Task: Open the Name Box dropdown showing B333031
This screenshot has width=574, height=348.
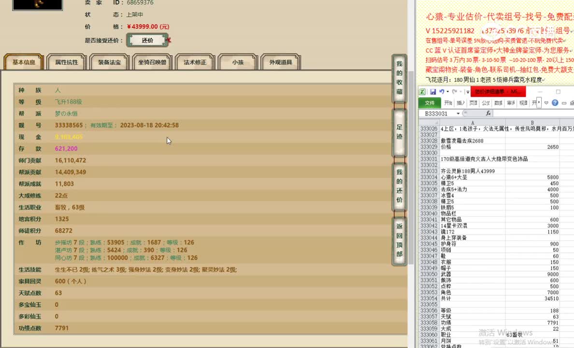Action: 458,113
